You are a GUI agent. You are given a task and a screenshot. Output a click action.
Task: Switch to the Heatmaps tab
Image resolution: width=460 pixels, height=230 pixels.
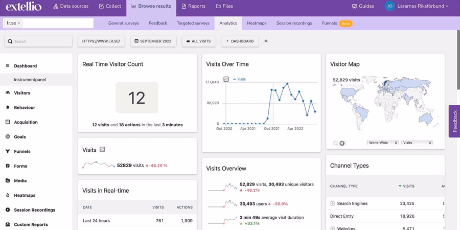[257, 23]
